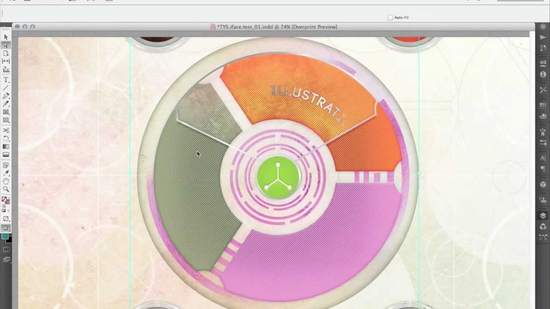Select the Free Transform tool
This screenshot has height=309, width=550.
[x=6, y=139]
